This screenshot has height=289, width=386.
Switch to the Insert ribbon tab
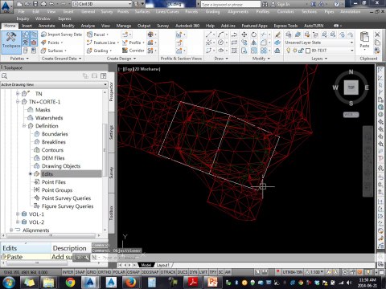(x=27, y=26)
